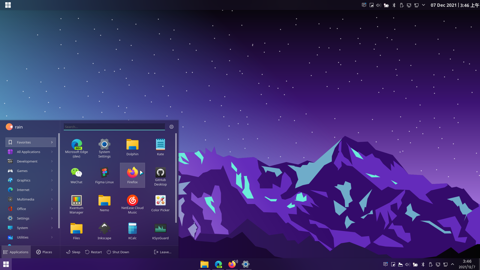Click the Restart button
This screenshot has width=480, height=270.
point(93,252)
